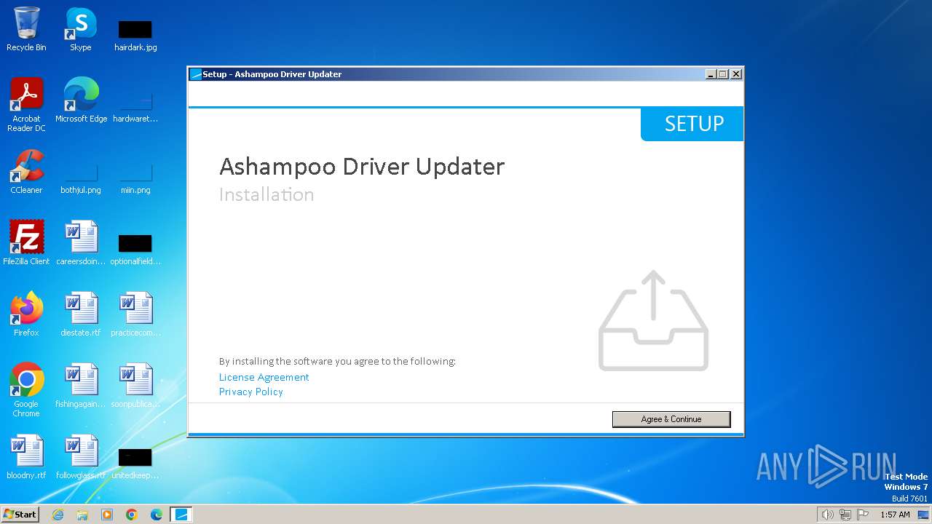Select the fishingagain document icon

(81, 386)
